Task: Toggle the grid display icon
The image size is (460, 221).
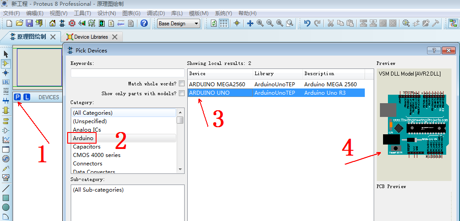Action: click(223, 23)
